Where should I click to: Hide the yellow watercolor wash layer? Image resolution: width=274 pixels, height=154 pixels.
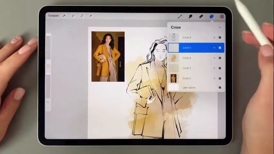click(220, 58)
